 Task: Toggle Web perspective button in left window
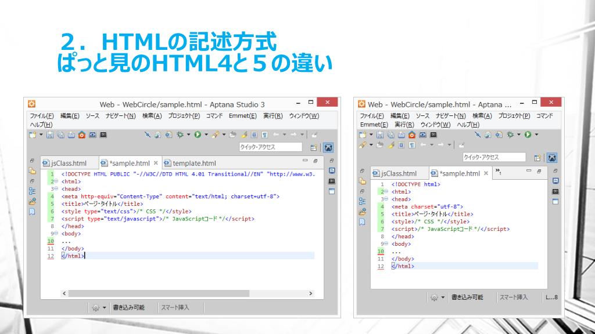coord(328,148)
